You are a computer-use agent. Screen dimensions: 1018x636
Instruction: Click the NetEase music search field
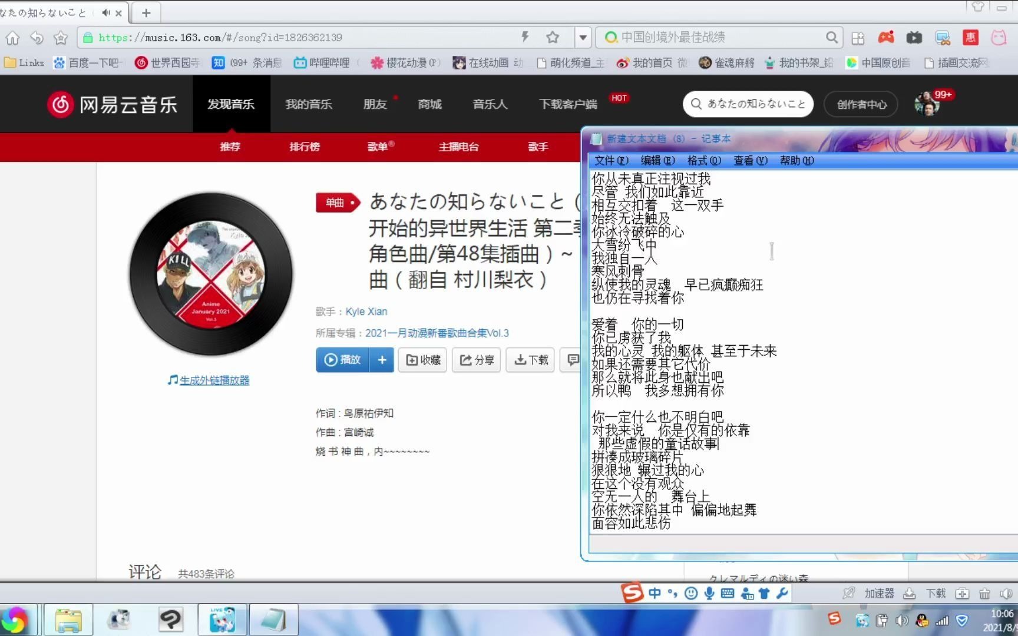coord(748,104)
